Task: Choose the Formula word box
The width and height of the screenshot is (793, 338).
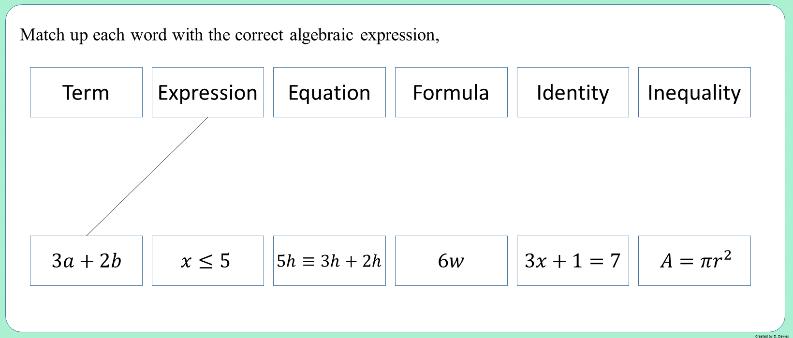Action: tap(451, 92)
